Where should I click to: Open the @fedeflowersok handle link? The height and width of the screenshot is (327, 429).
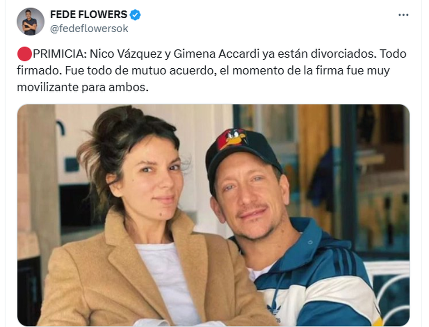click(89, 29)
